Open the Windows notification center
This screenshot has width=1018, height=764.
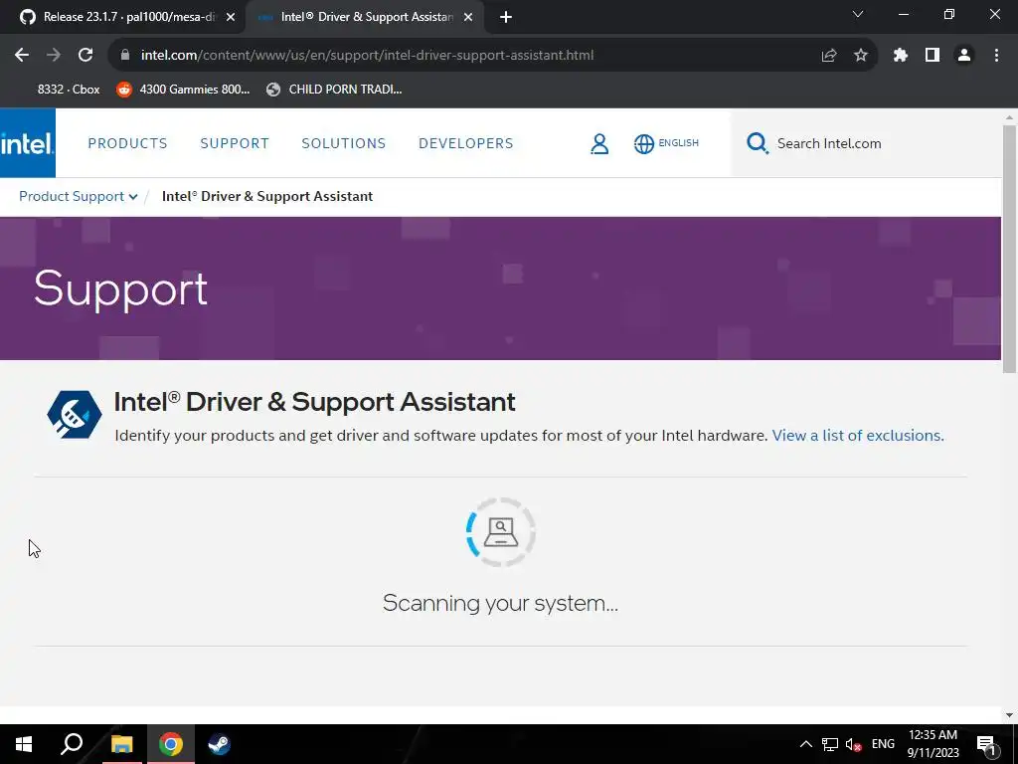[x=986, y=744]
